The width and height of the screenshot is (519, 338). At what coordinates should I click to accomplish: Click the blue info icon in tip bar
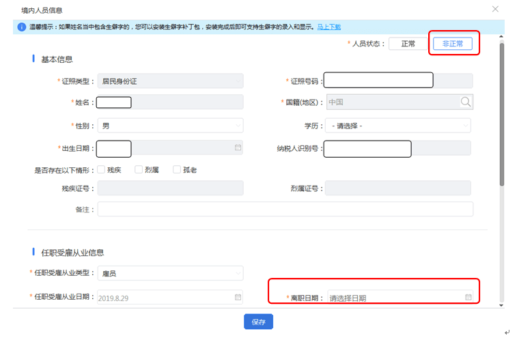pyautogui.click(x=21, y=27)
